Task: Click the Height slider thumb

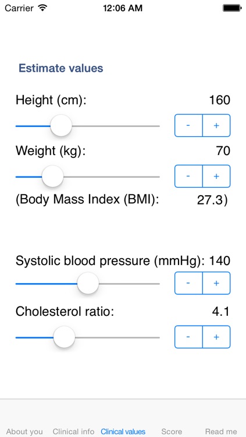Action: [61, 126]
